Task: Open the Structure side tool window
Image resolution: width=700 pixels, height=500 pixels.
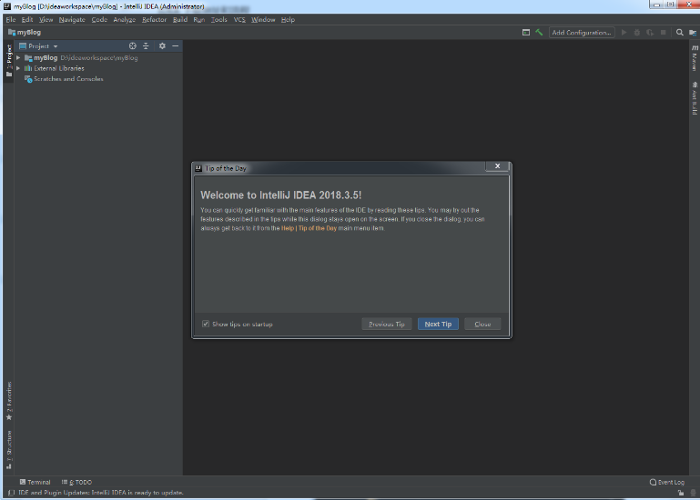Action: 9,450
